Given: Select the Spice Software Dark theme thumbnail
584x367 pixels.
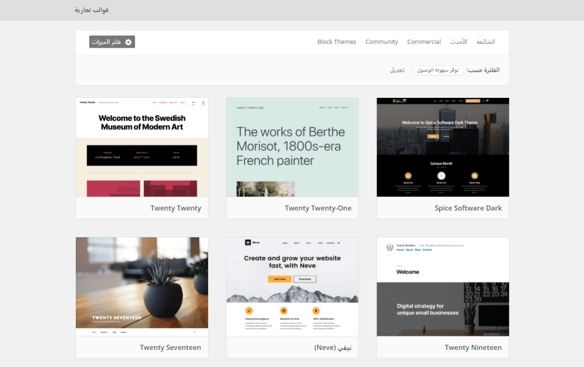Looking at the screenshot, I should click(x=443, y=147).
